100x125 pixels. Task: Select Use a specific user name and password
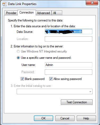(x=18, y=58)
